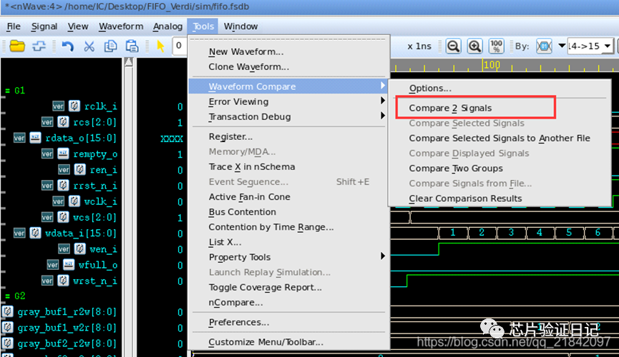This screenshot has height=357, width=619.
Task: Click icon beside rempty_o signal
Action: point(63,154)
